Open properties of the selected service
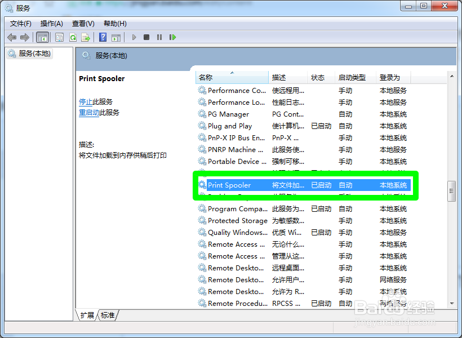 59,37
